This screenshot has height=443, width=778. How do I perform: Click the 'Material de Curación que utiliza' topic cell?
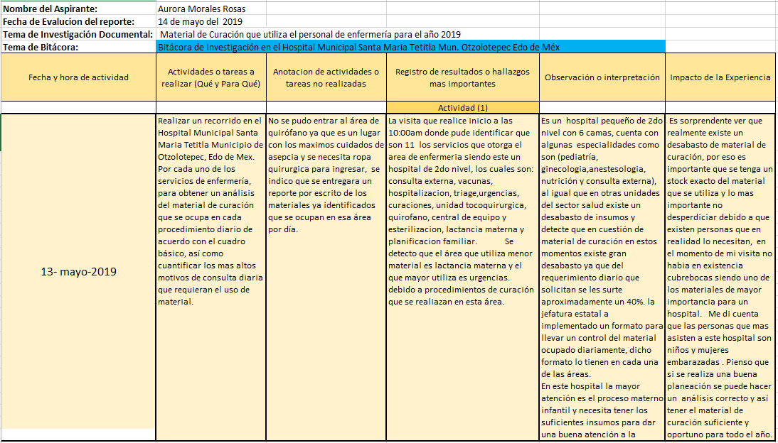point(310,34)
